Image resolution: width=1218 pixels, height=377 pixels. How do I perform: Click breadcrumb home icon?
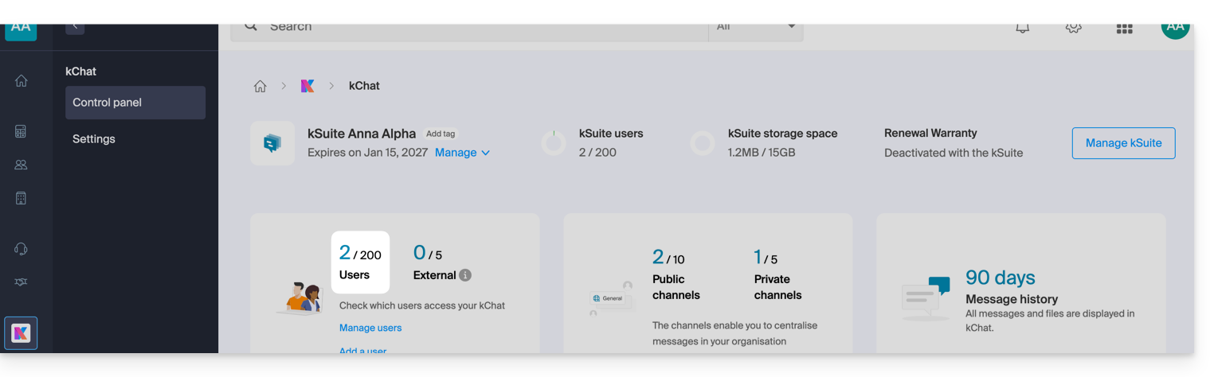point(260,86)
